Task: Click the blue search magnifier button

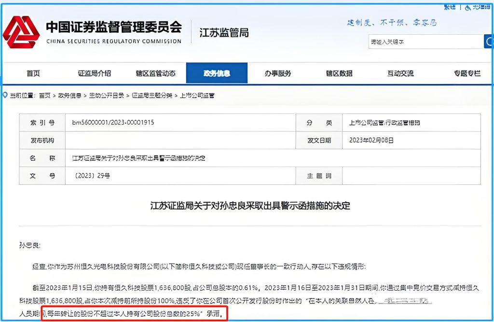Action: coord(488,42)
